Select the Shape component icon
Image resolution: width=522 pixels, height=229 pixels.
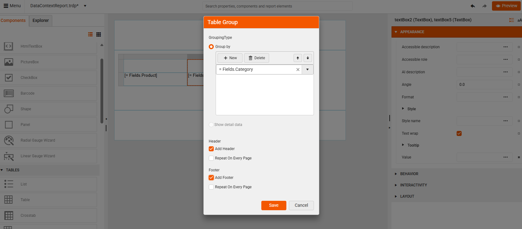click(9, 109)
